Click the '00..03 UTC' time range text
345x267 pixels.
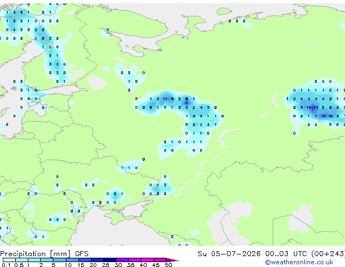click(286, 254)
